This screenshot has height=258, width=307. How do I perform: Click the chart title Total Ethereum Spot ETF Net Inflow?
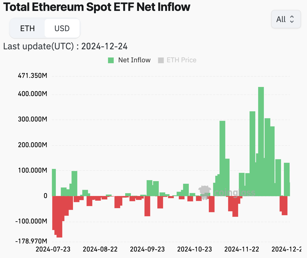pyautogui.click(x=96, y=7)
